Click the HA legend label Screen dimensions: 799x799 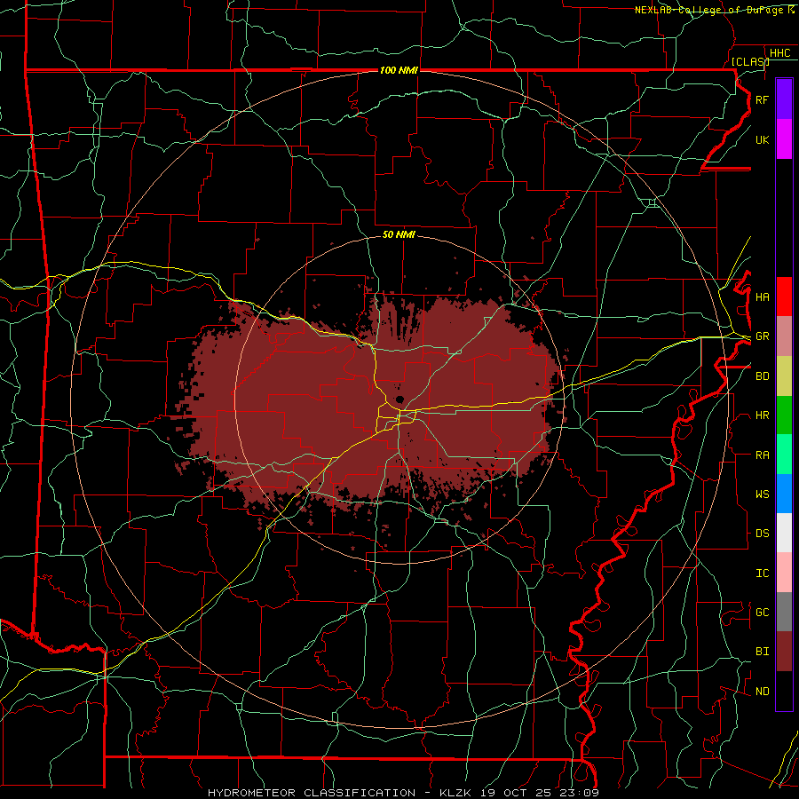[x=762, y=297]
